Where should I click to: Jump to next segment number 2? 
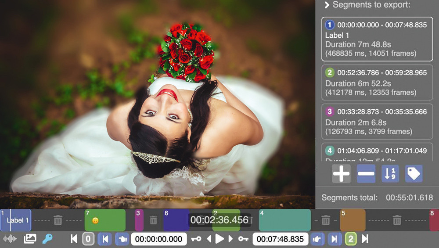(x=351, y=239)
